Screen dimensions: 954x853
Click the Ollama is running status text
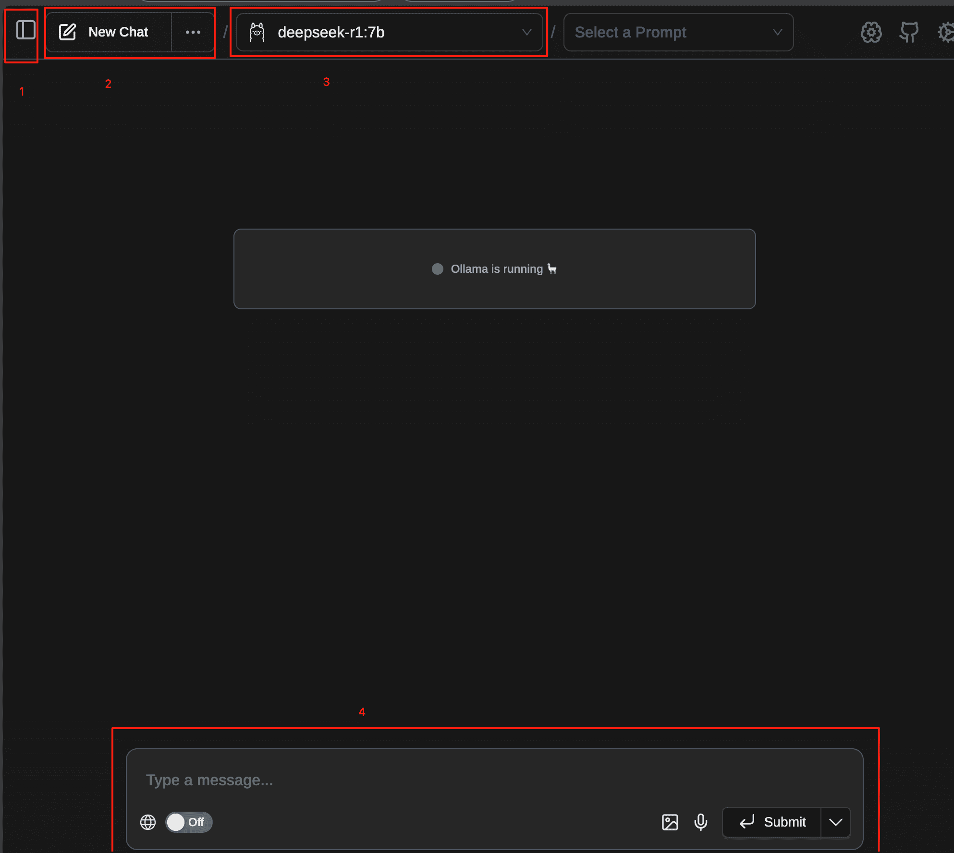tap(497, 269)
